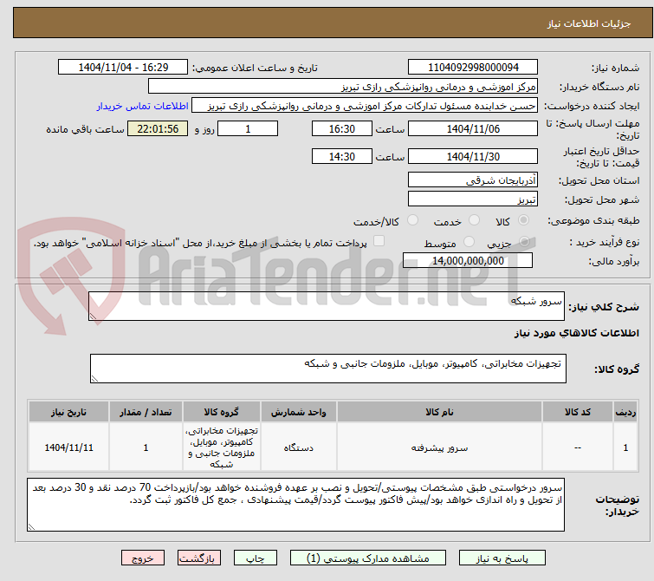The width and height of the screenshot is (654, 581).
Task: Select the 'جزیی' purchase type radio
Action: pos(524,241)
